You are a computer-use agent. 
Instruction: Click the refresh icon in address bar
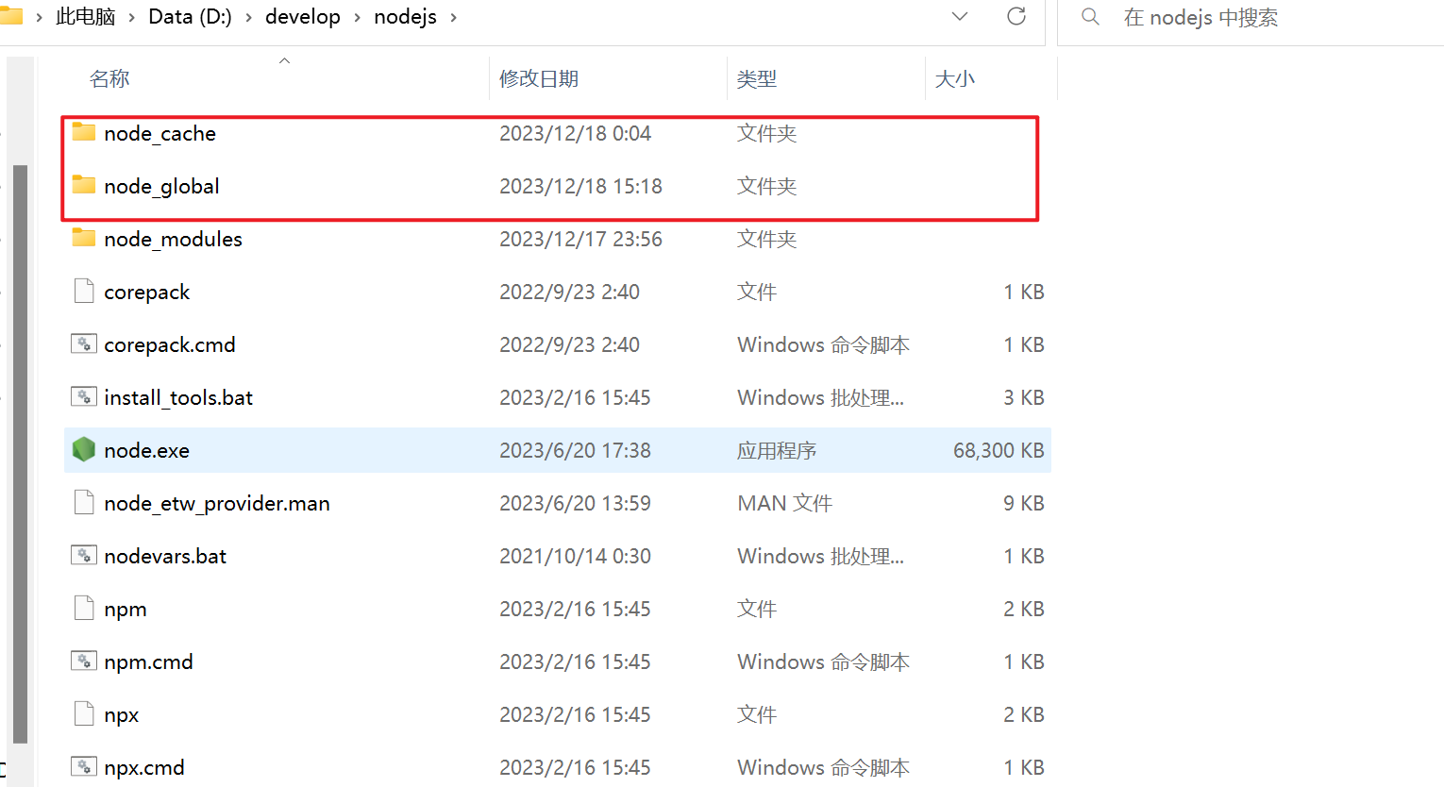1016,16
